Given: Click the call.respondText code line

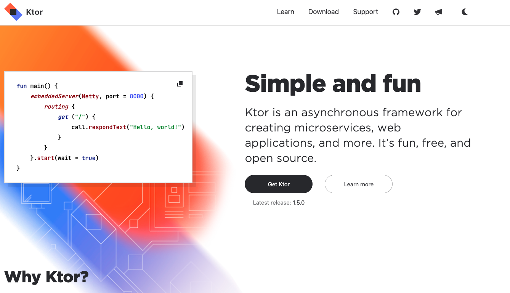Looking at the screenshot, I should click(x=128, y=127).
